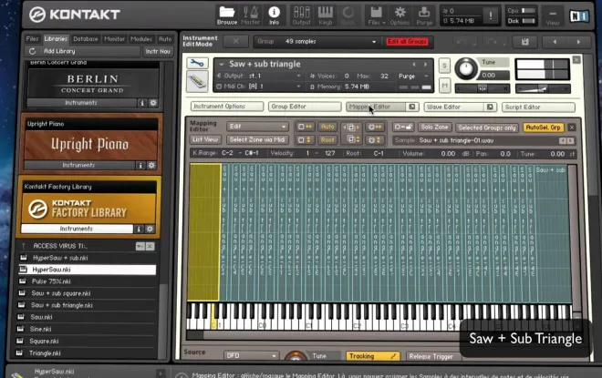Toggle Solo Zone button

pos(434,128)
